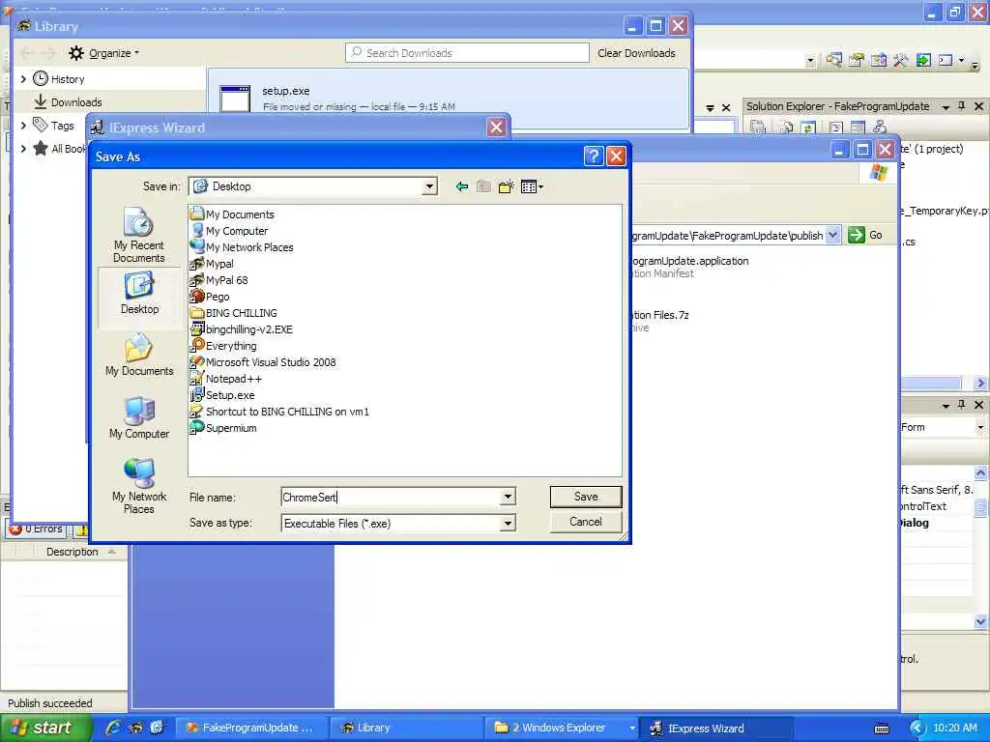990x742 pixels.
Task: Select setup.exe download entry in Library
Action: [449, 99]
